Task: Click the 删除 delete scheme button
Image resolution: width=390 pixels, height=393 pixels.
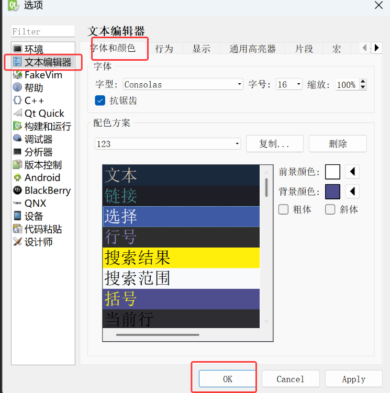Action: [338, 143]
